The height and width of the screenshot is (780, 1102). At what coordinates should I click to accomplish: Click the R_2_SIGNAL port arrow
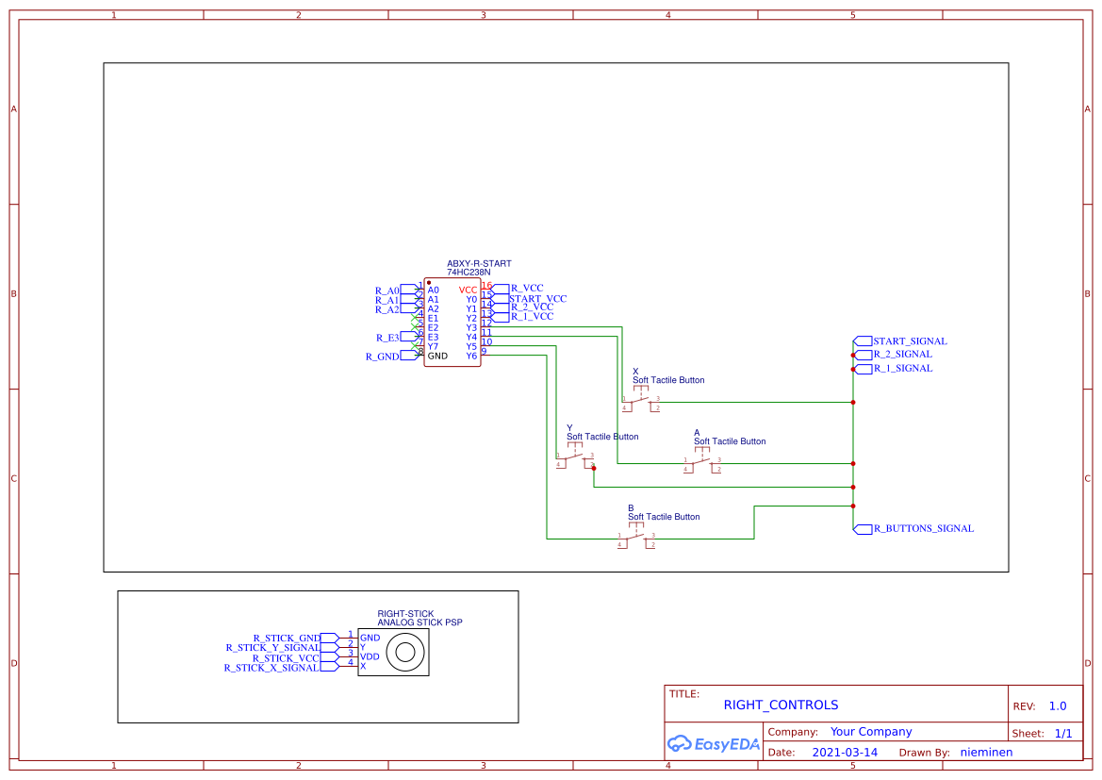(861, 355)
